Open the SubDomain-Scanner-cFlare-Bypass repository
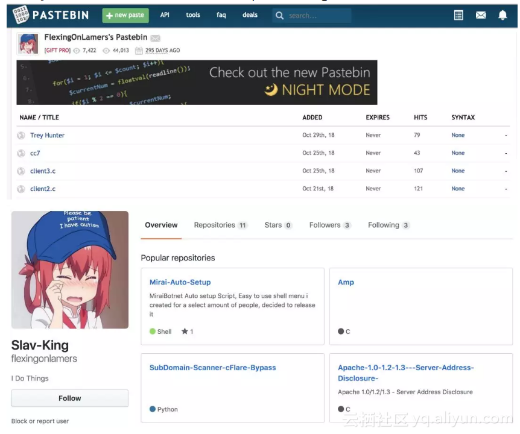520x434 pixels. (212, 368)
